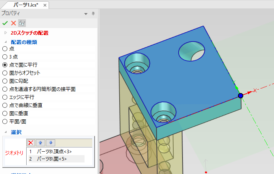Screen dimensions: 274x174
Task: Cancel with the red X icon
Action: [14, 23]
